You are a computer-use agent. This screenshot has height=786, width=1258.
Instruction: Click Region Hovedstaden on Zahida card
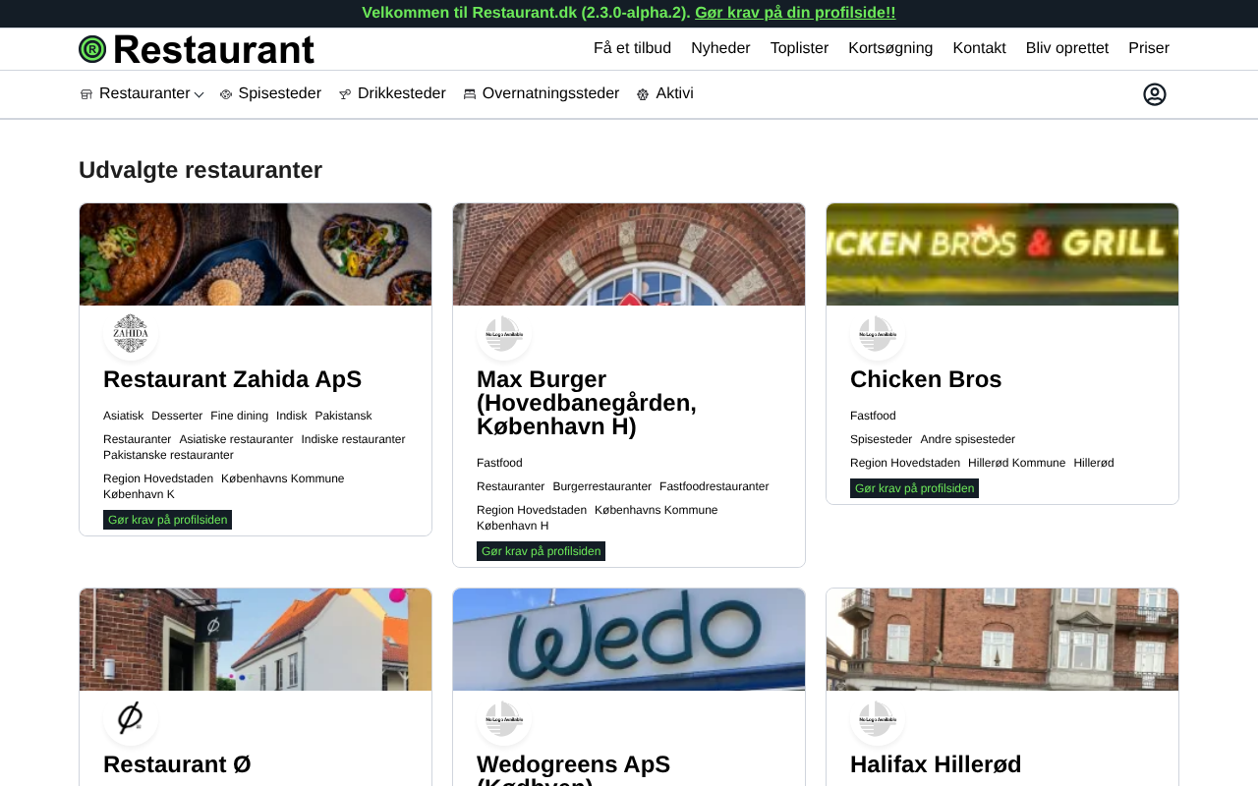pyautogui.click(x=158, y=478)
